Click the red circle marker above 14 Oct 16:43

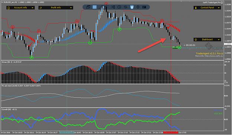click(x=77, y=21)
